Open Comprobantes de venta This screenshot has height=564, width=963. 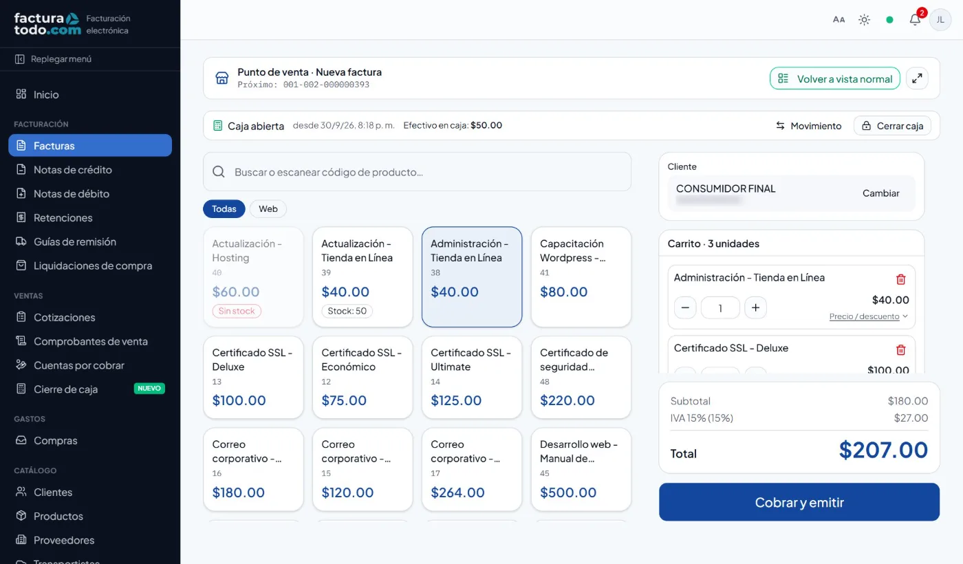[90, 342]
